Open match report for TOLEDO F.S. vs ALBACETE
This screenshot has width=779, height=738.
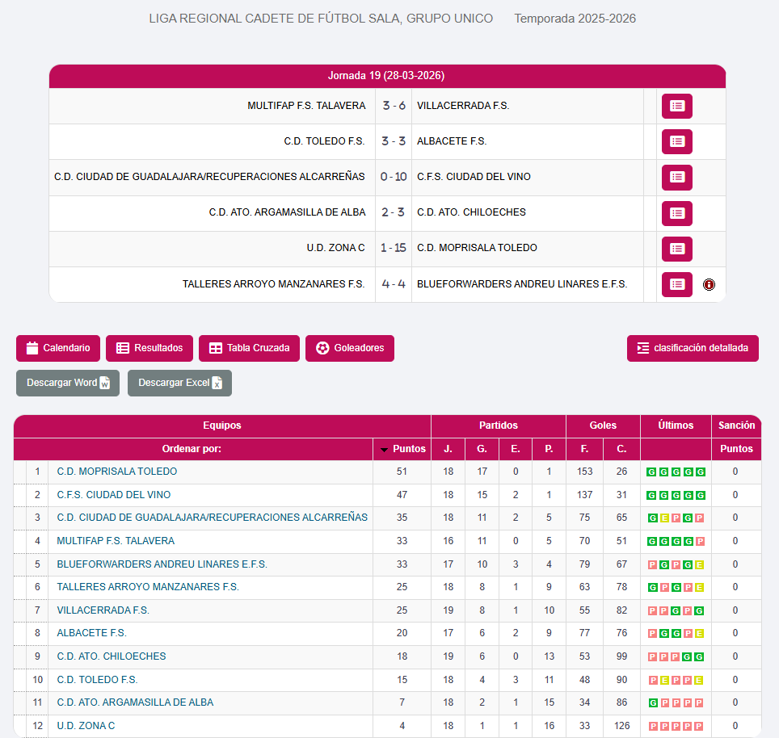pos(676,142)
